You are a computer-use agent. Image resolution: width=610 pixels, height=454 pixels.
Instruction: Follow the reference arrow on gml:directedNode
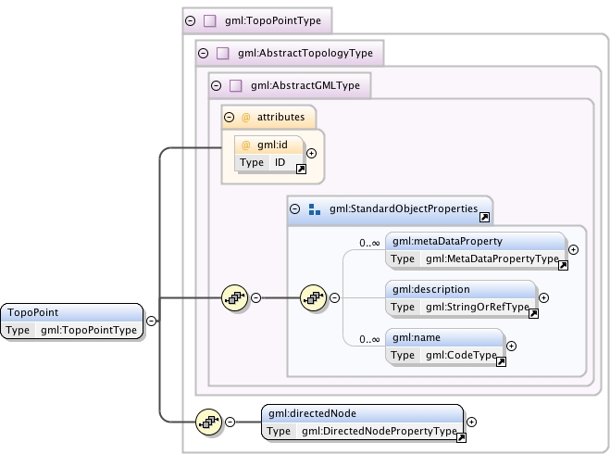click(461, 437)
